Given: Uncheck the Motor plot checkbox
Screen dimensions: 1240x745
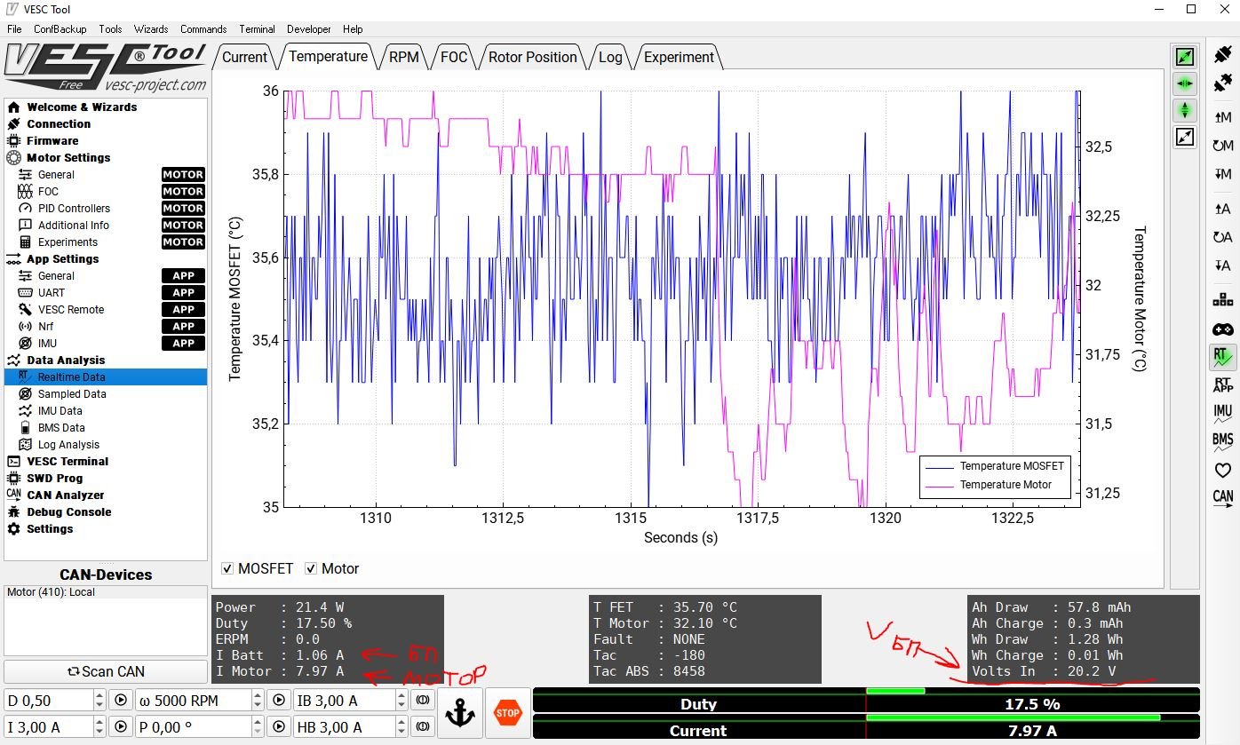Looking at the screenshot, I should click(x=311, y=568).
